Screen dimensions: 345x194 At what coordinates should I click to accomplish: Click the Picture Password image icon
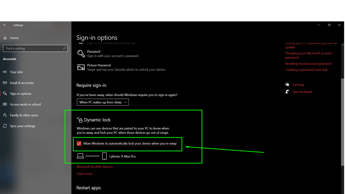[x=81, y=67]
